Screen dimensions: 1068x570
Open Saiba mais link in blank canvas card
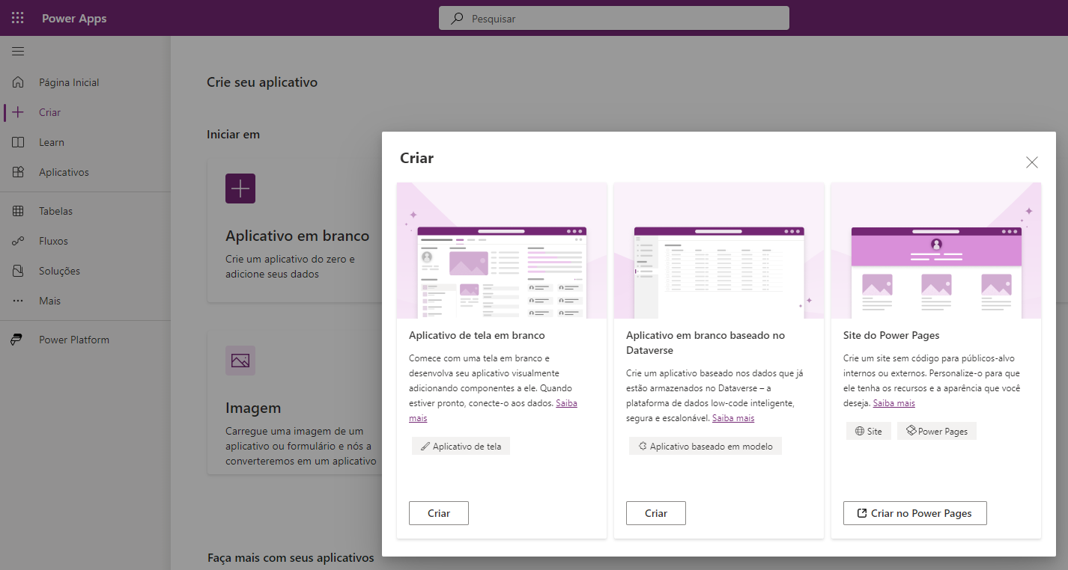(x=567, y=402)
